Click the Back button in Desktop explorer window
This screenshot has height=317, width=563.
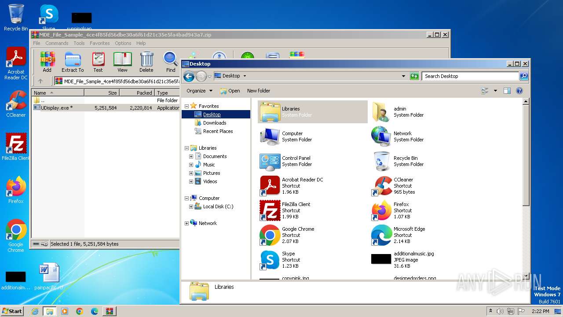tap(189, 76)
